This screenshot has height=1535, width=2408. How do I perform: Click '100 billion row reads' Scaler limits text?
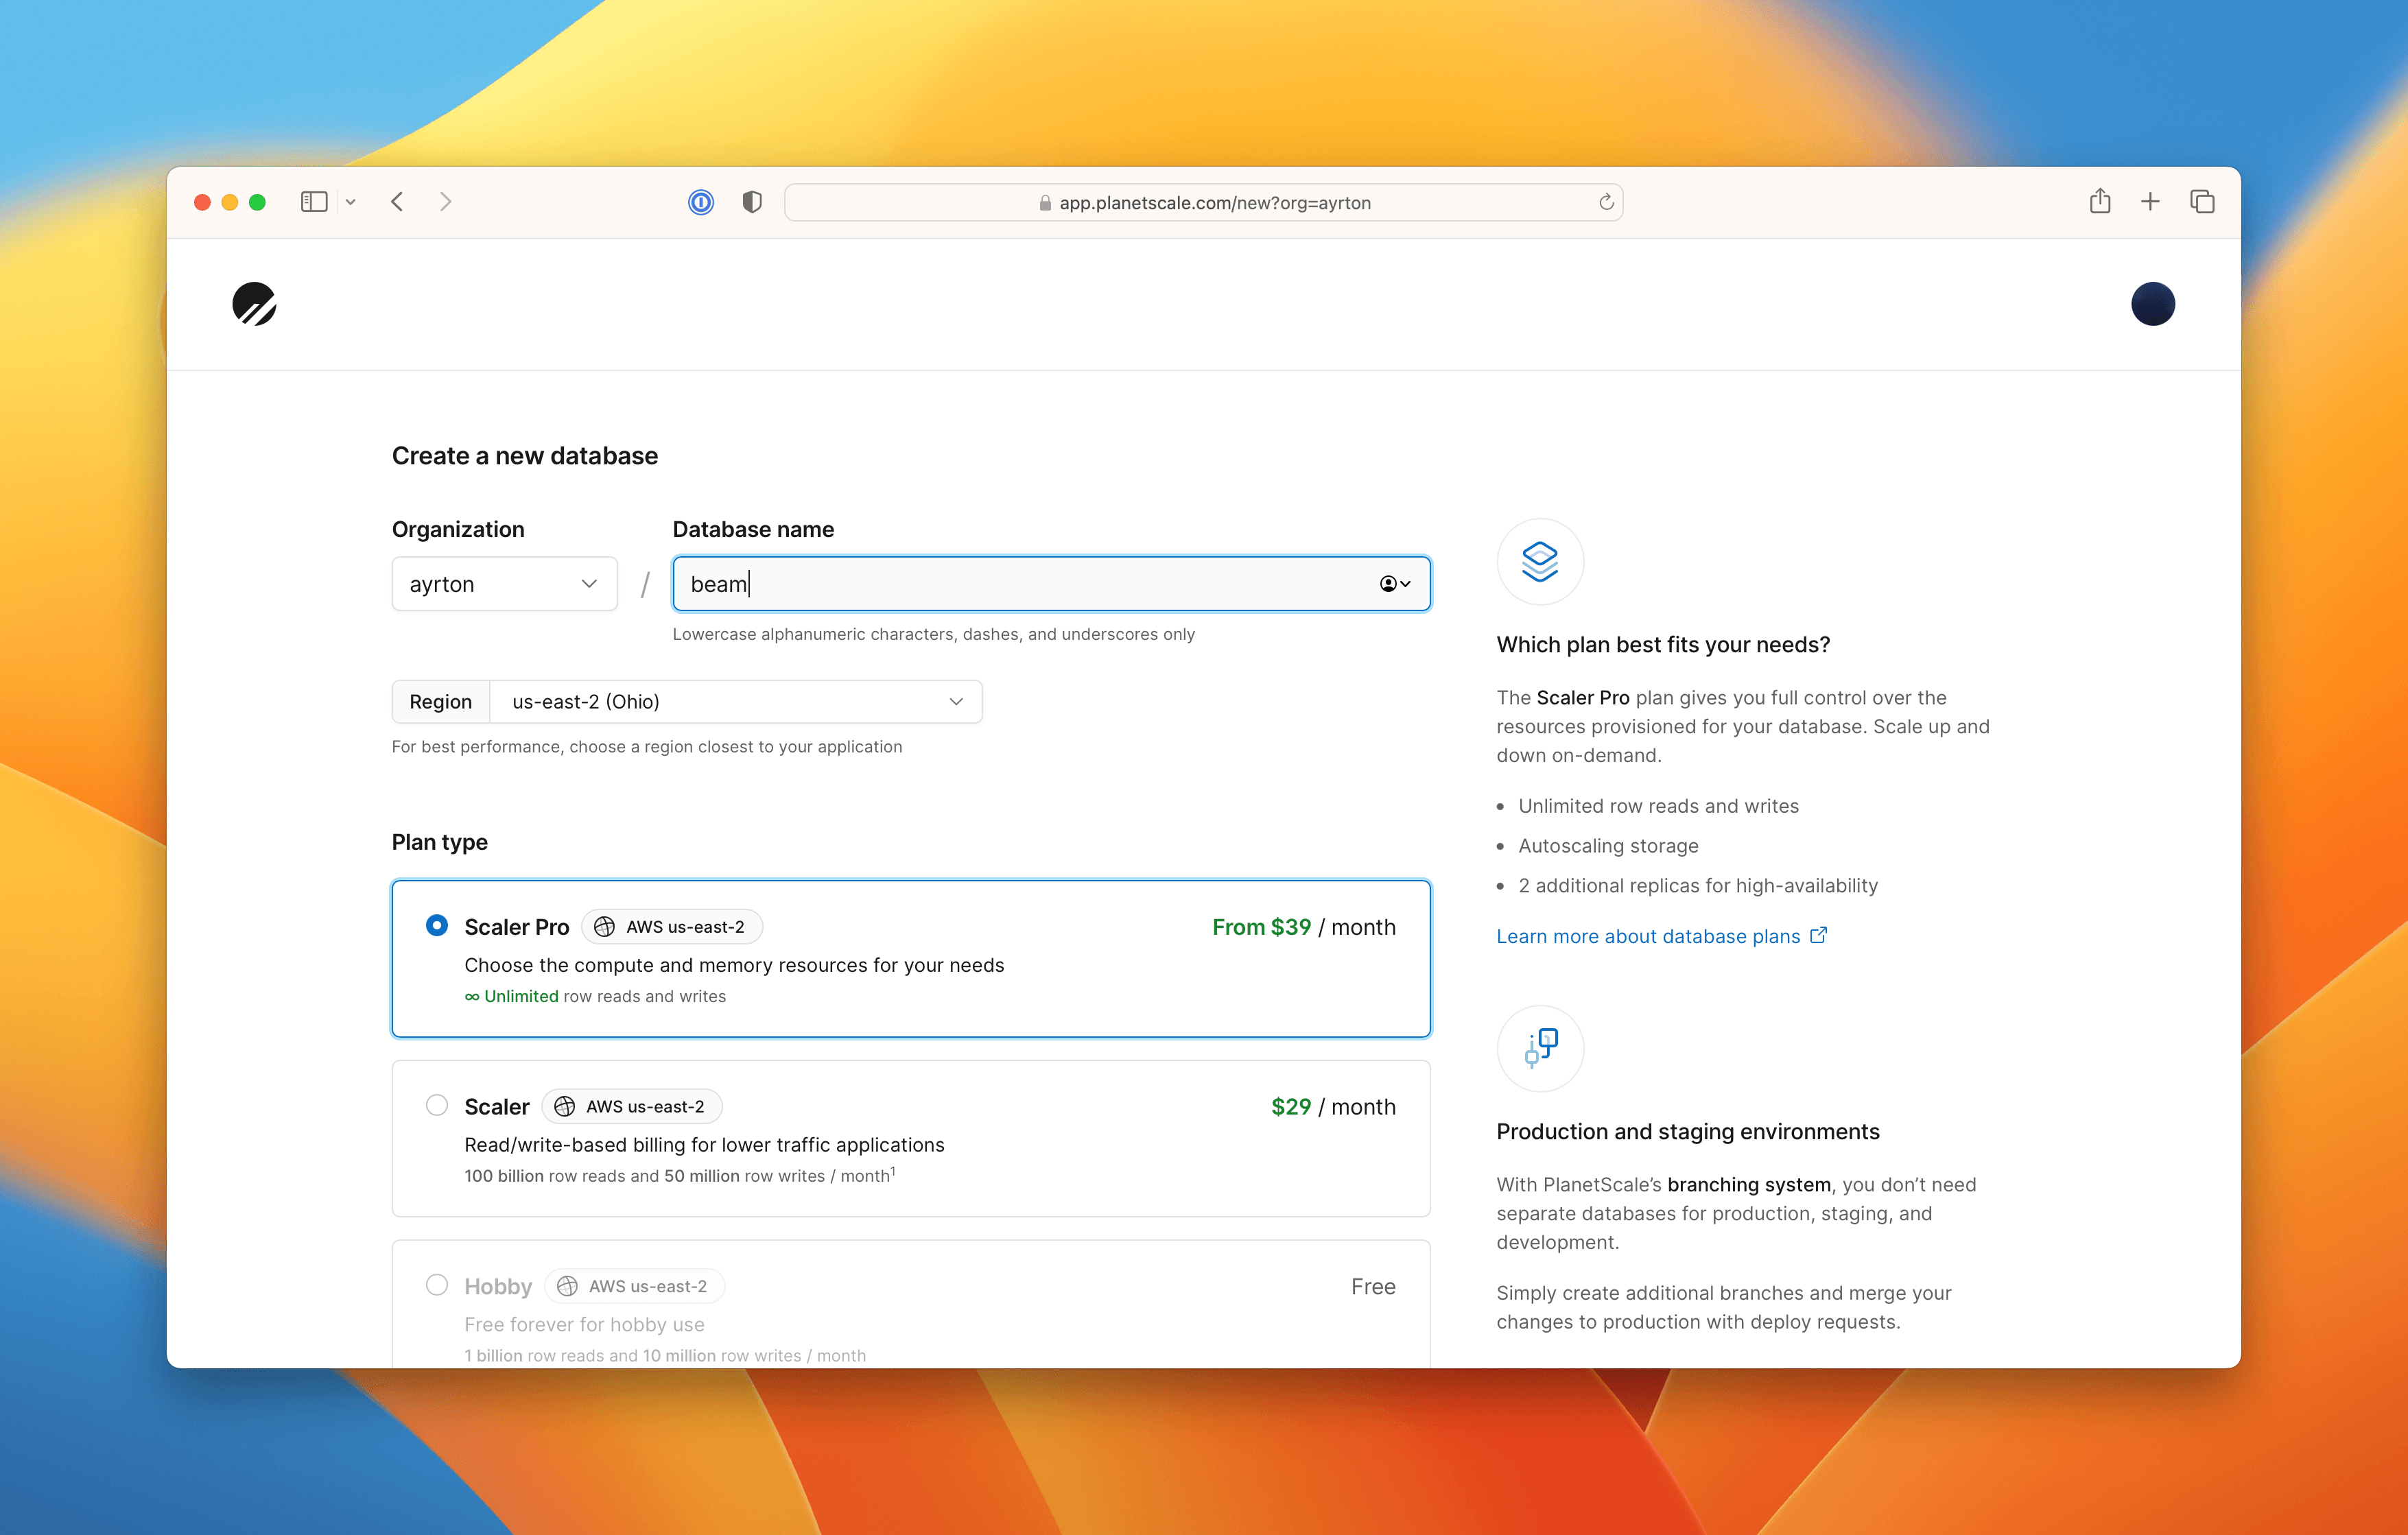point(680,1176)
